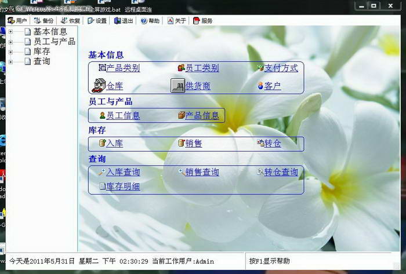The height and width of the screenshot is (274, 406).
Task: Expand the 员工与产品 tree node
Action: [x=10, y=42]
